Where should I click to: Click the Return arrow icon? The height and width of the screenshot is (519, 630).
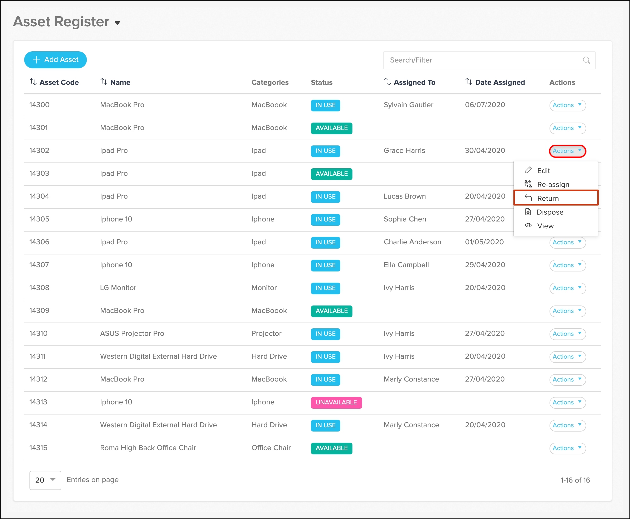pos(528,198)
